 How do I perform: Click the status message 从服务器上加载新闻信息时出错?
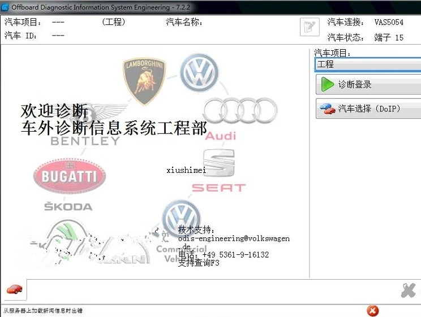[x=43, y=311]
